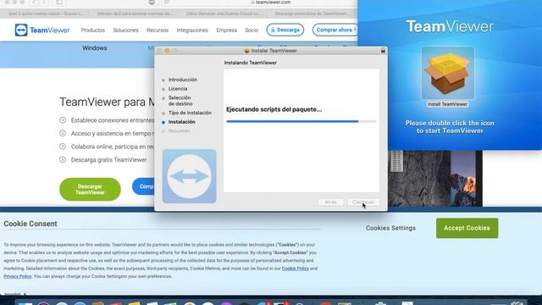Viewport: 542px width, 305px height.
Task: Click Safari back navigation arrow
Action: (x=34, y=3)
